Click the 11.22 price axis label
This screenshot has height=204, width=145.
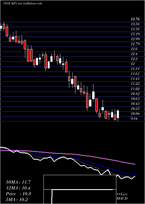pyautogui.click(x=135, y=84)
